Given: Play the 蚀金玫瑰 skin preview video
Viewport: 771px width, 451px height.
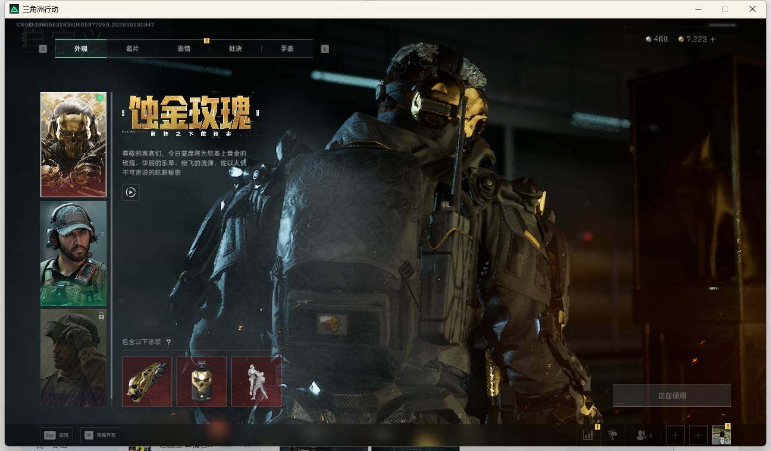Looking at the screenshot, I should 131,192.
